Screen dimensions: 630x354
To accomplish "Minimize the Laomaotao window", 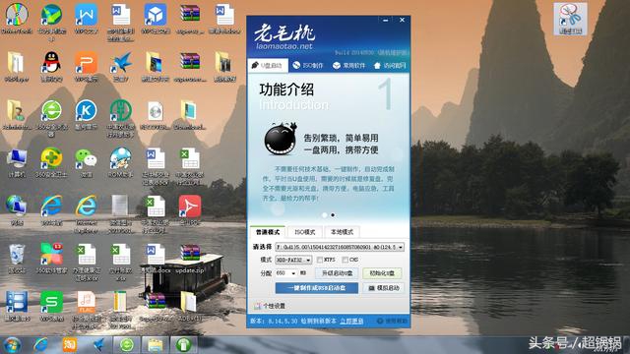I will point(385,20).
